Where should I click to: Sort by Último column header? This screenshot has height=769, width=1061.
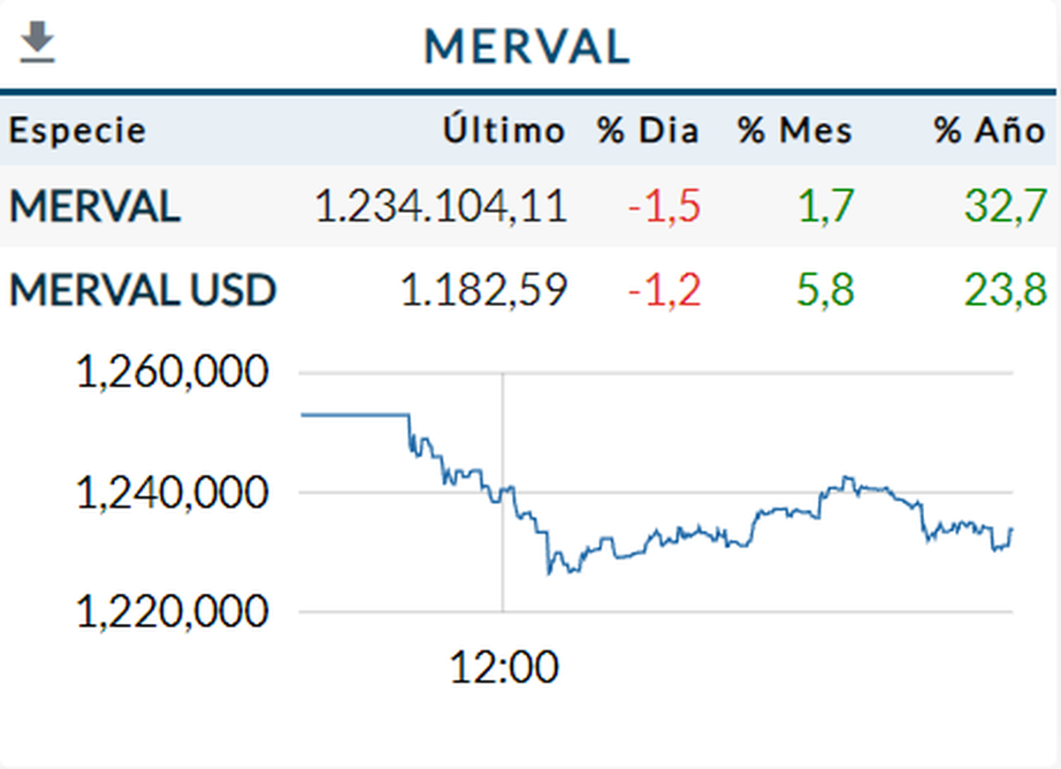click(504, 131)
